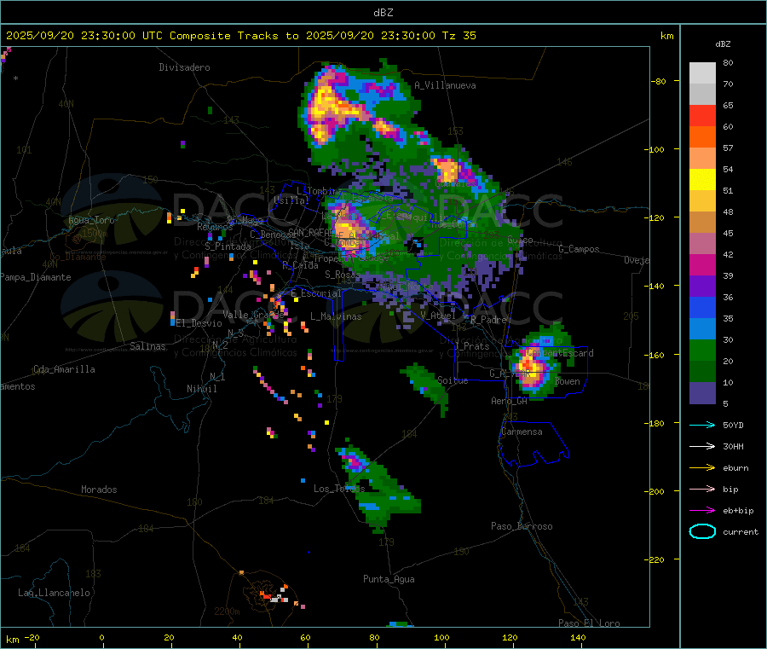
Task: Click the R_Padre map label
Action: (x=488, y=320)
